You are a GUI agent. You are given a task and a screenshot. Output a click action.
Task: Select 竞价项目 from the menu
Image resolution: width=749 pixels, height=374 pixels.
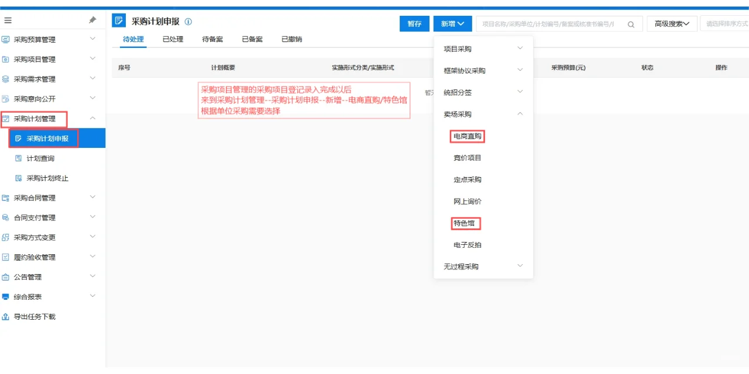(468, 158)
